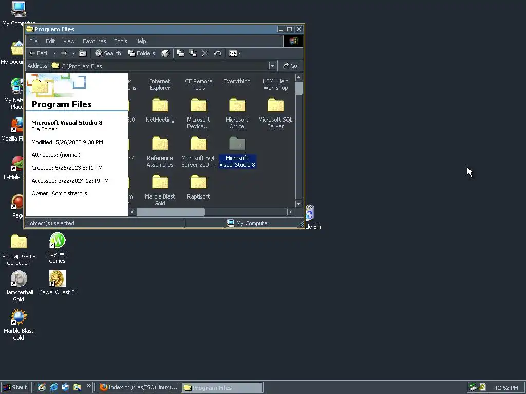Select the NetMeeting folder

pos(160,111)
